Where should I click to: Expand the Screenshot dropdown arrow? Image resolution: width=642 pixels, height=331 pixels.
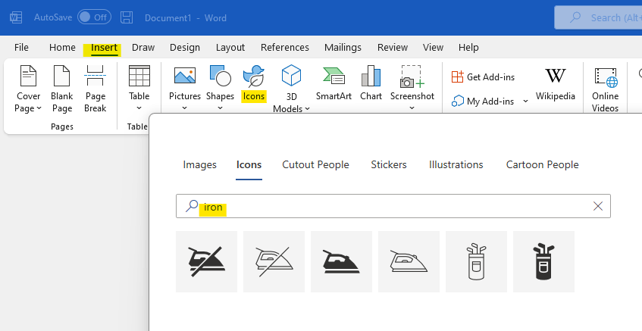click(412, 108)
